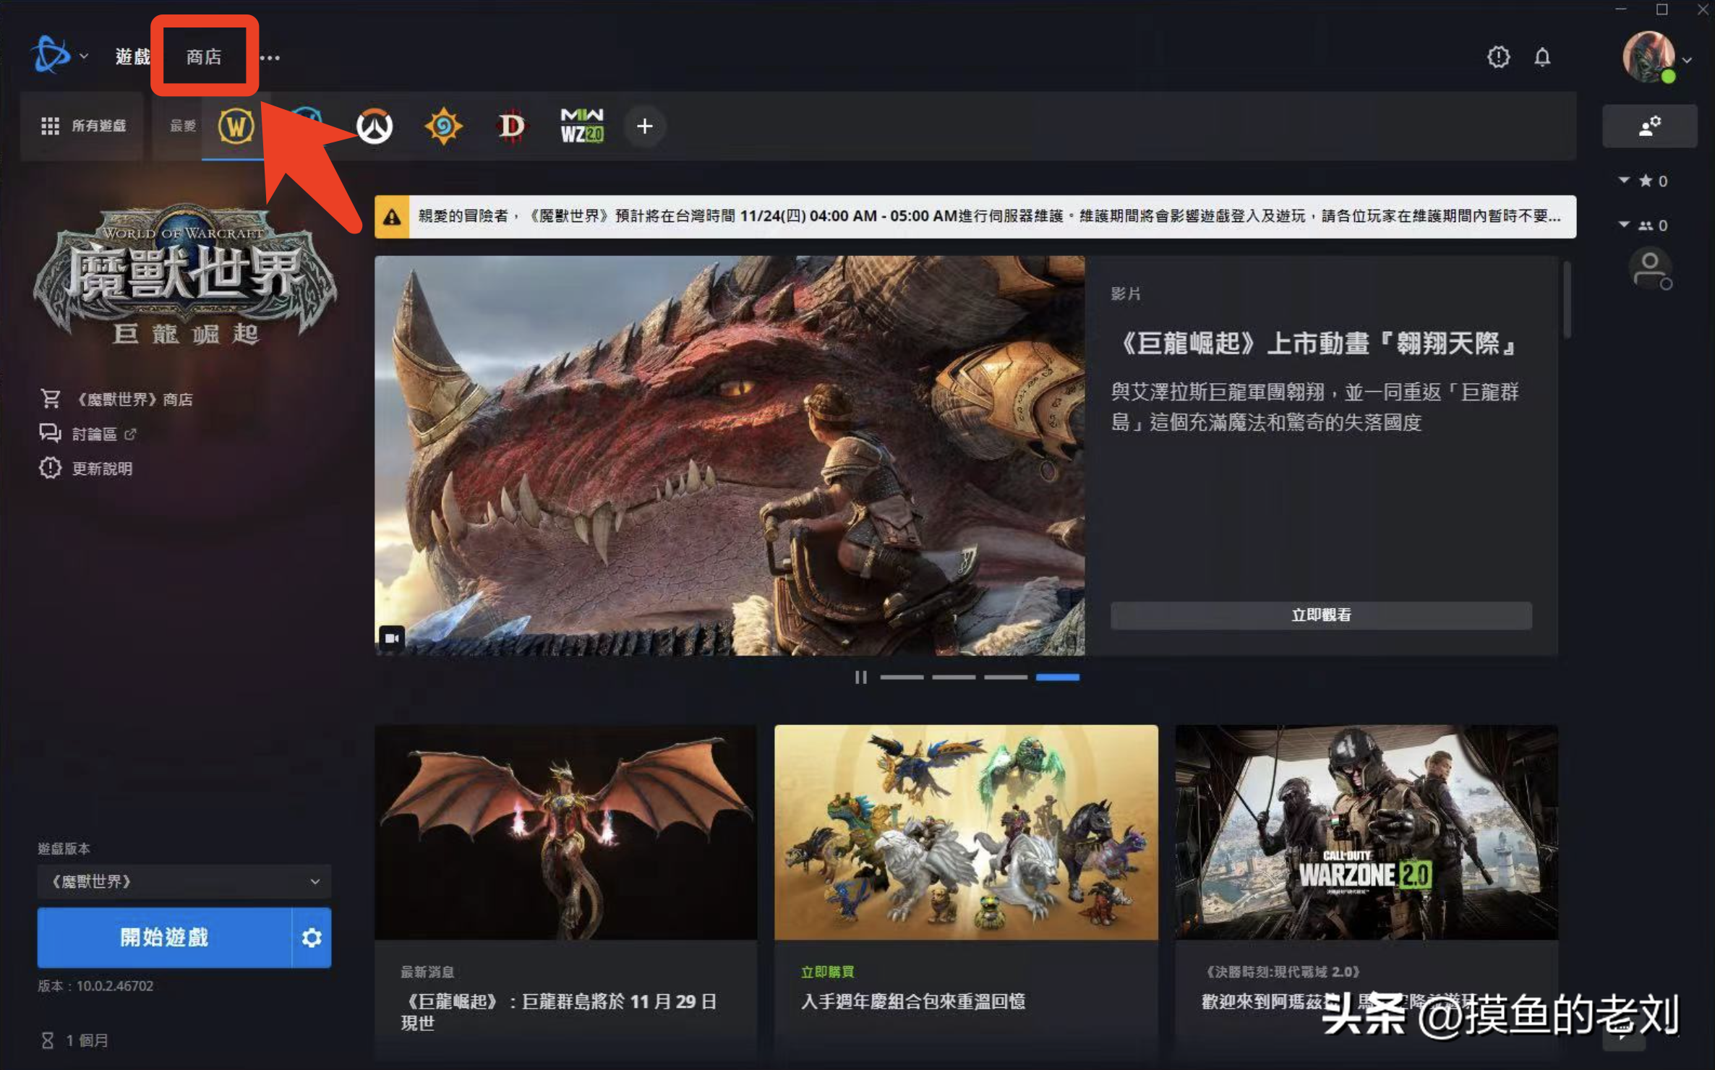The image size is (1715, 1070).
Task: Open the add friend settings icon
Action: pos(1649,127)
